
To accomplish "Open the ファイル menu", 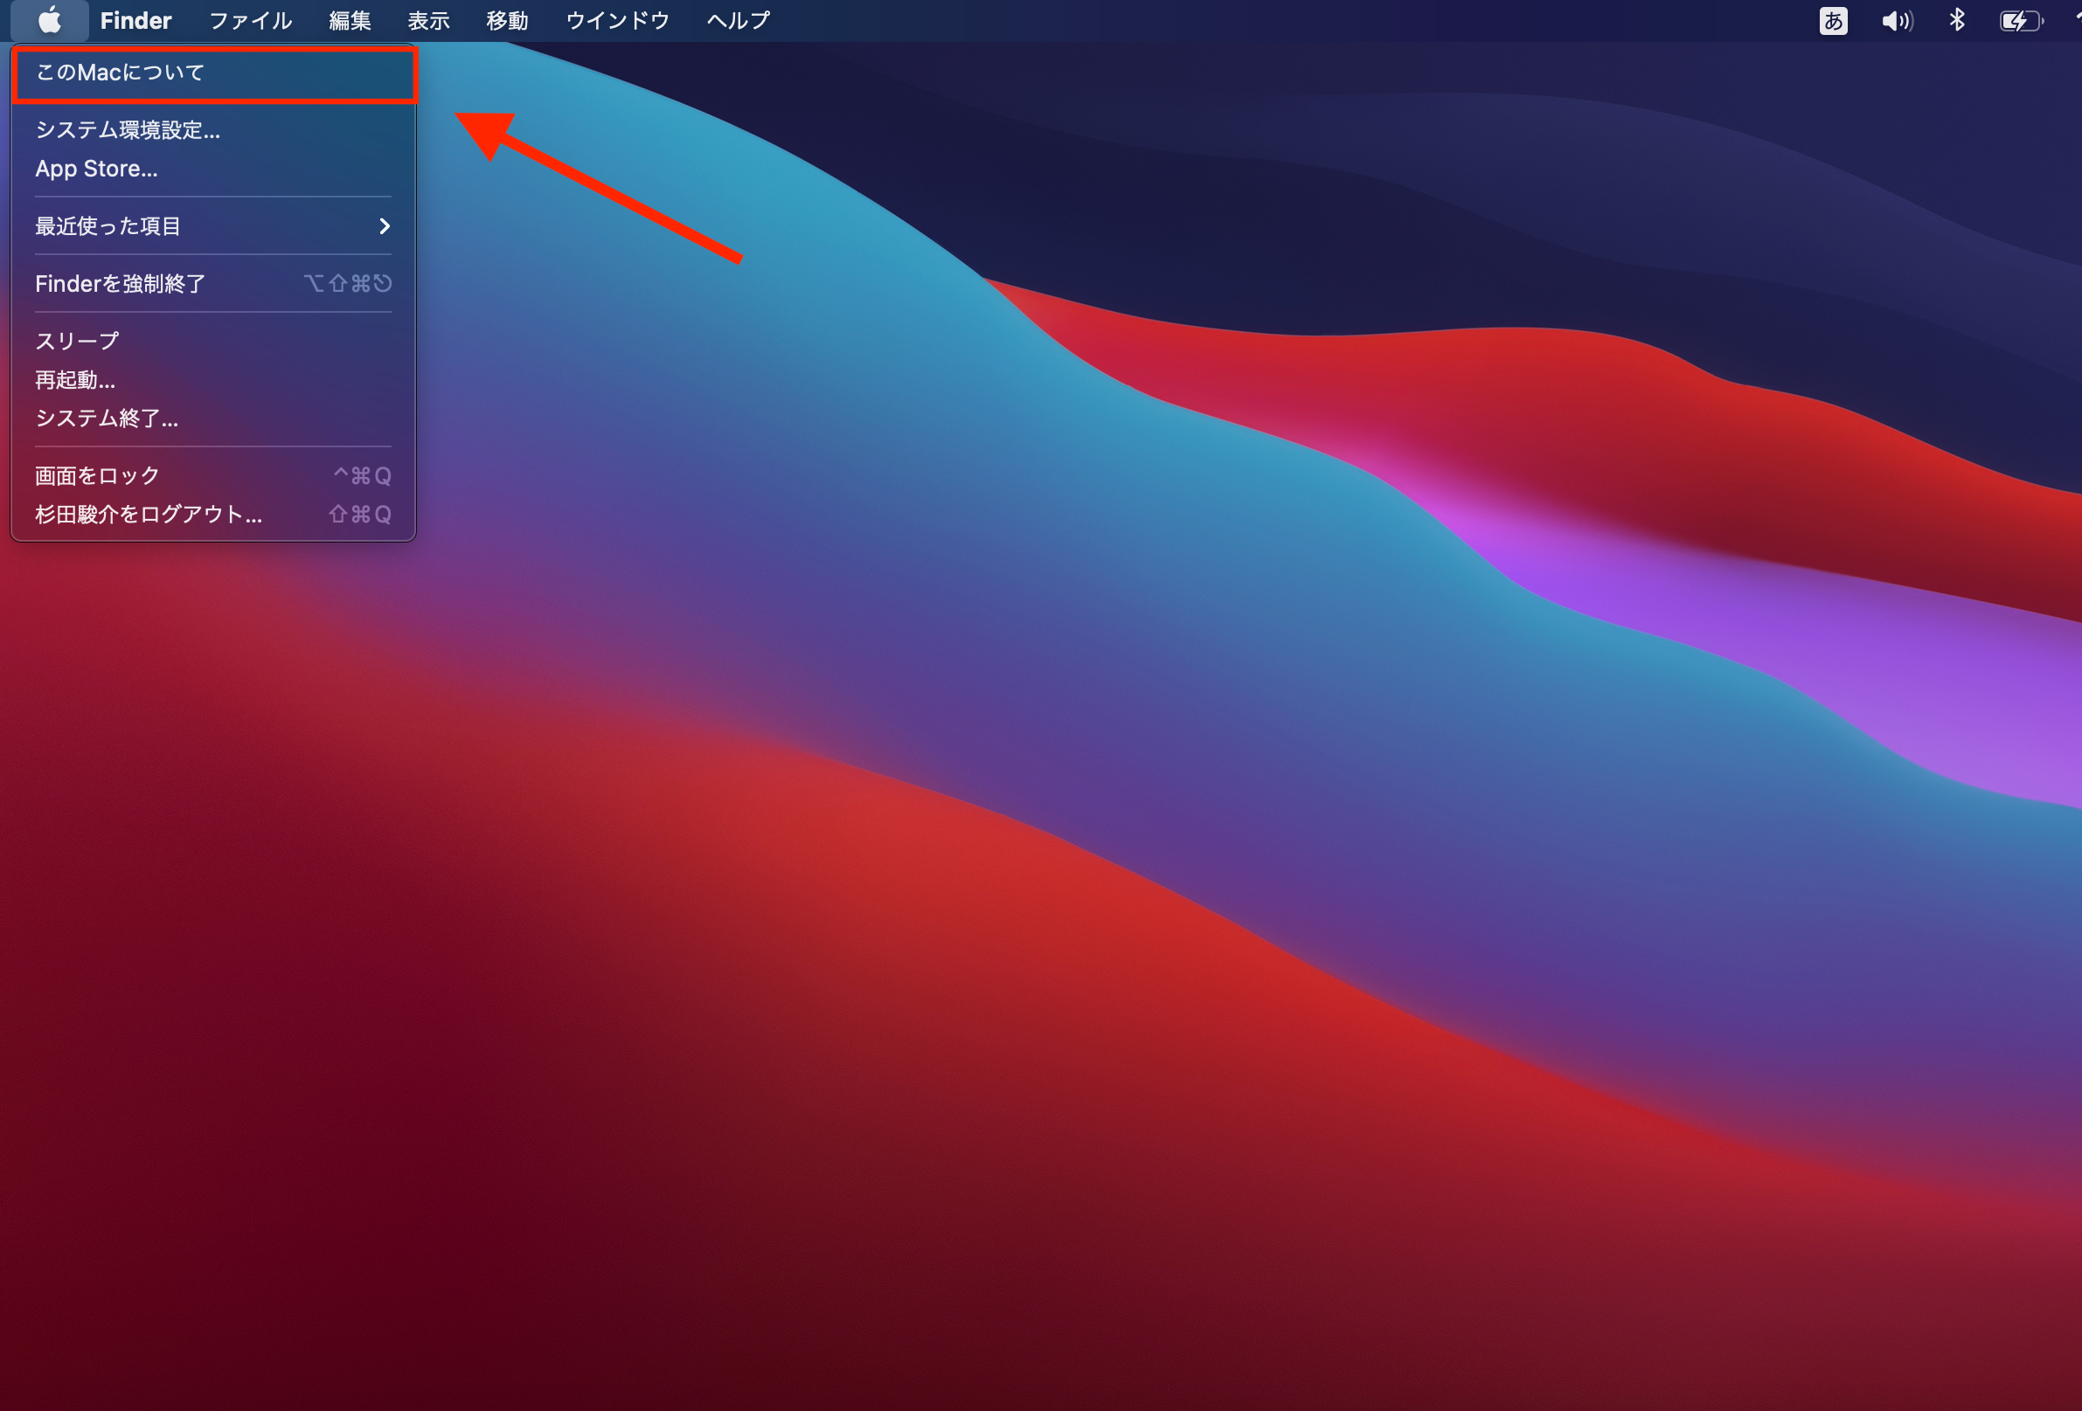I will tap(250, 20).
